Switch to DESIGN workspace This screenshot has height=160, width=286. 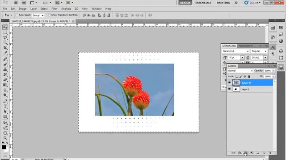185,3
